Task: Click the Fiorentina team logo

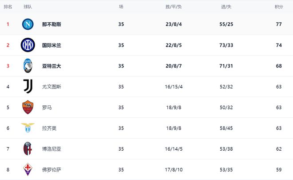Action: click(x=28, y=170)
